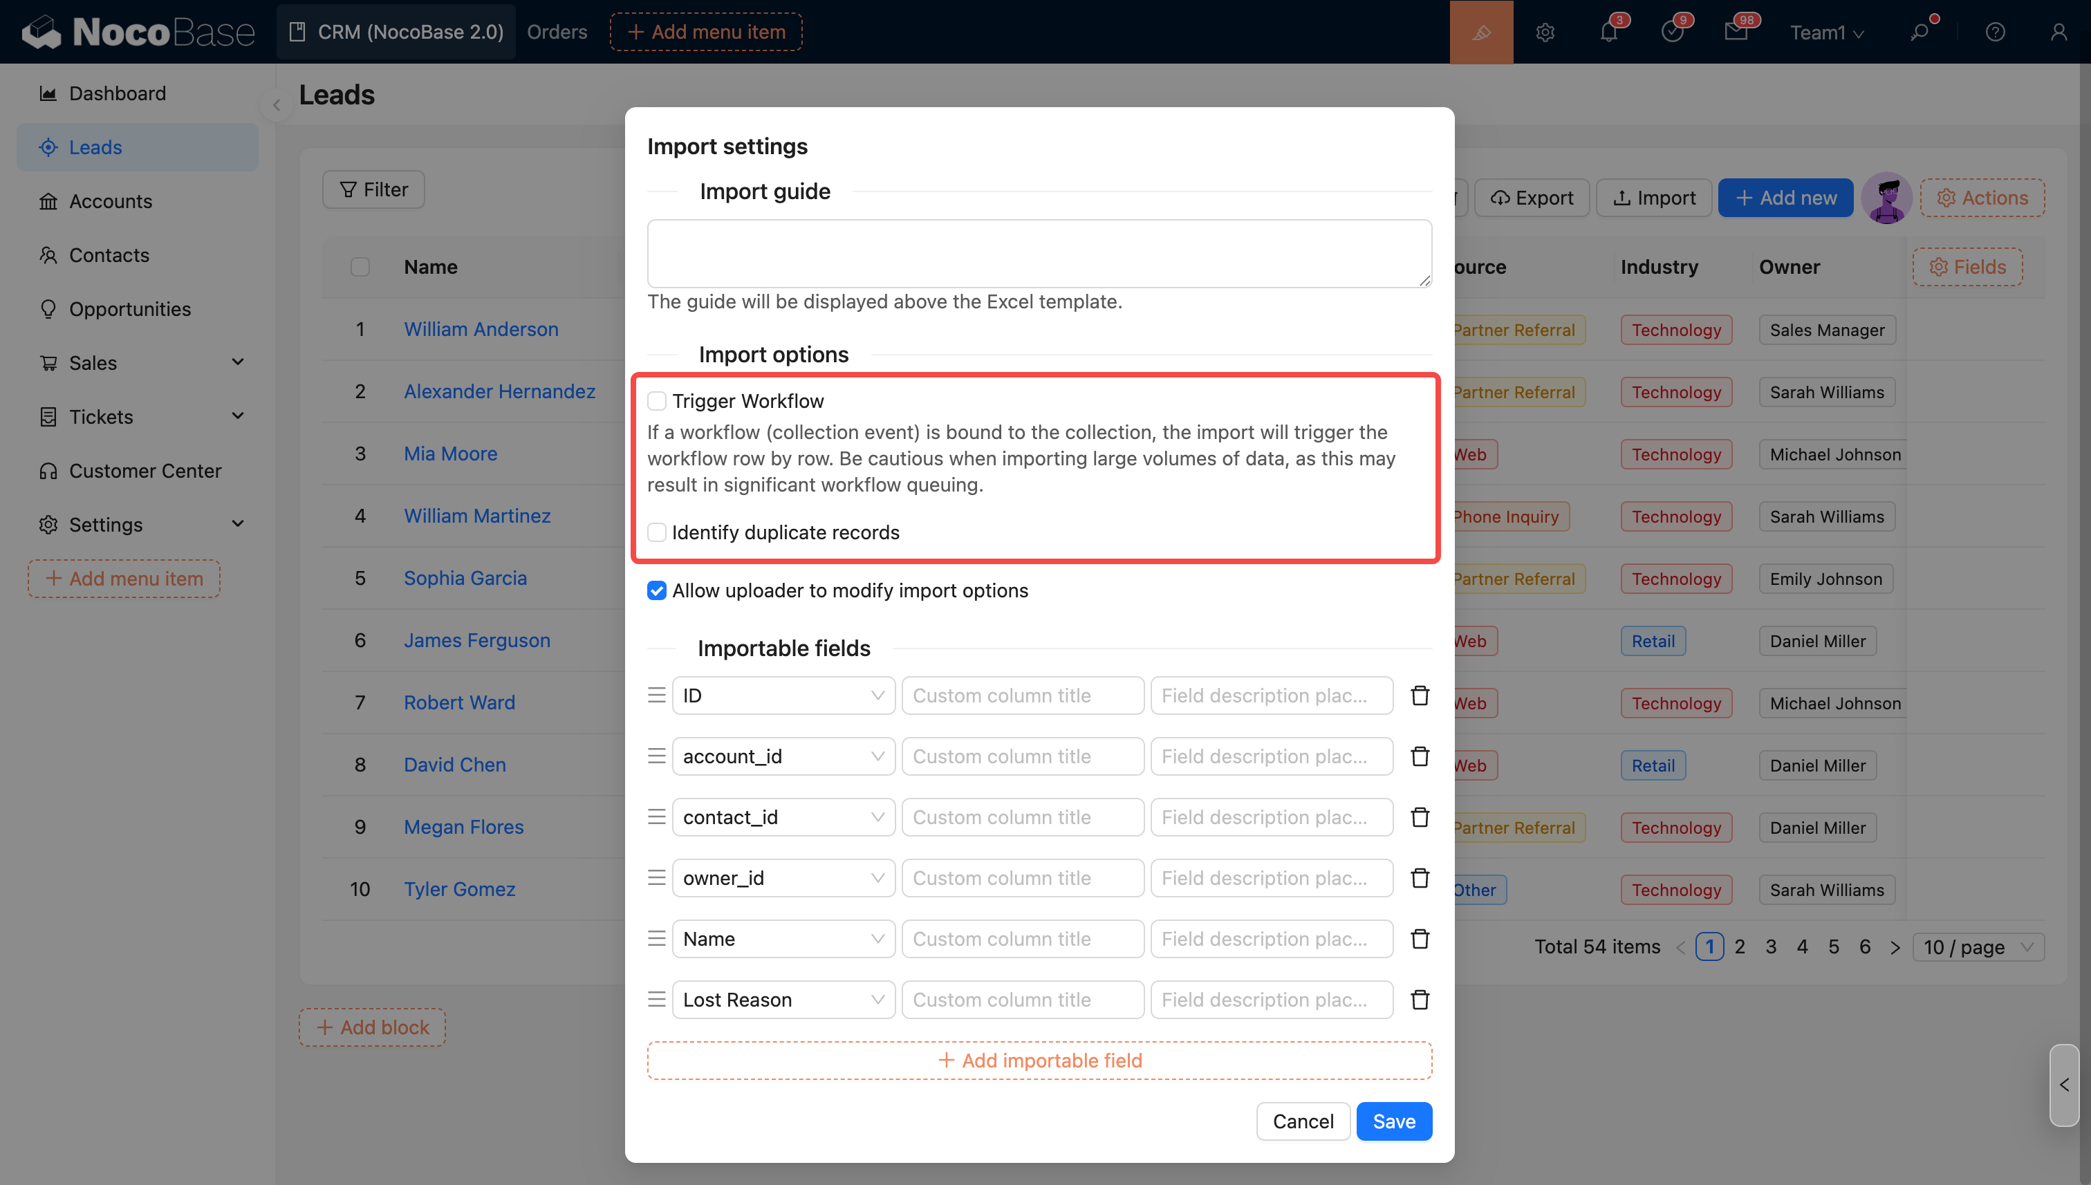Switch to the Orders top menu

tap(557, 32)
